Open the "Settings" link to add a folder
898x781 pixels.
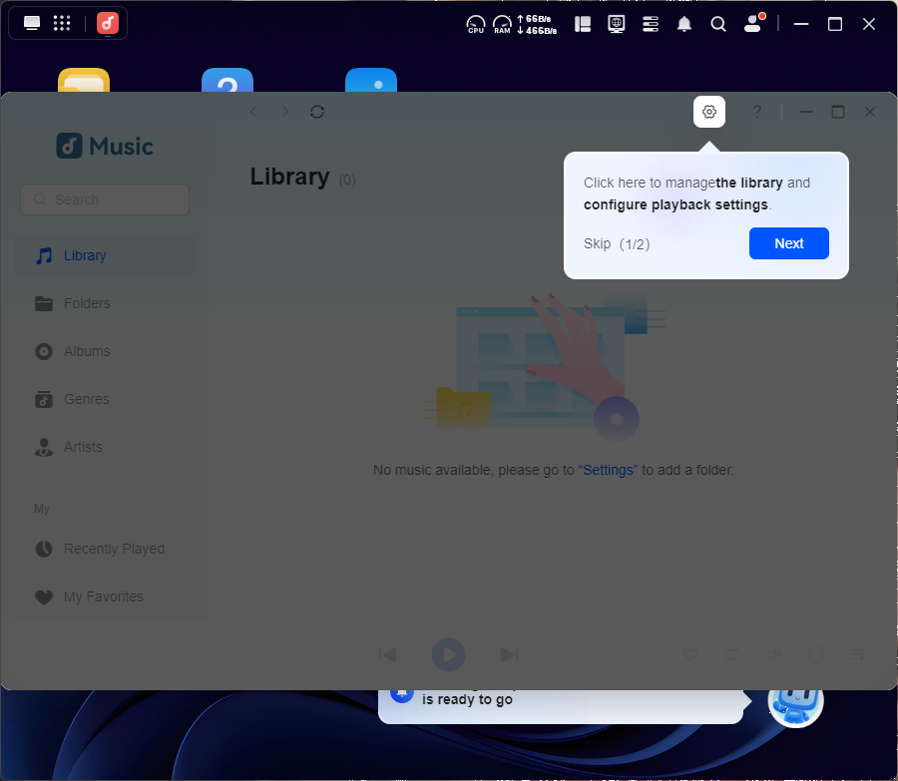pyautogui.click(x=608, y=470)
